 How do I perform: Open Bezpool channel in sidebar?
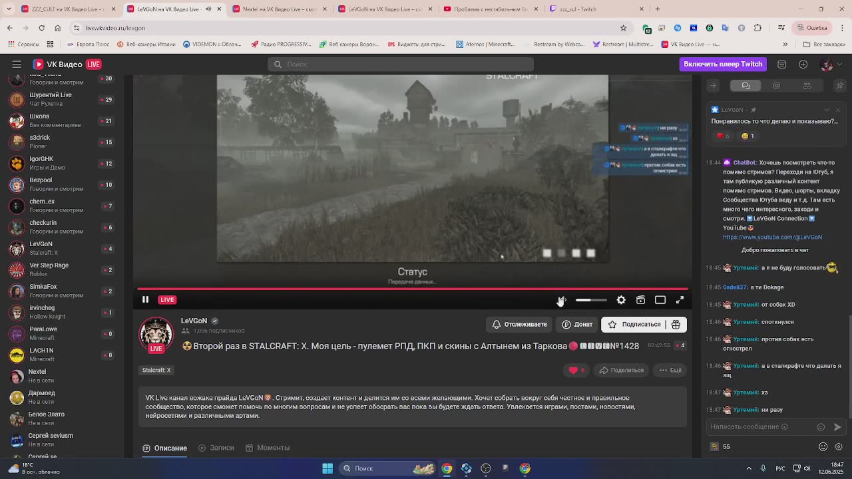point(62,184)
